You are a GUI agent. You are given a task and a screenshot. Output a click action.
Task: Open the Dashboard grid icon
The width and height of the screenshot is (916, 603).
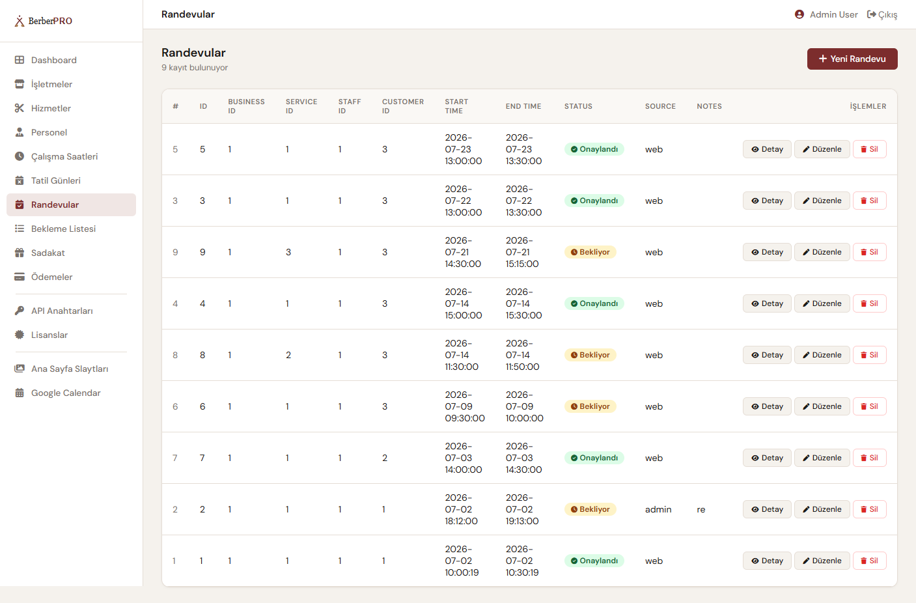coord(20,60)
